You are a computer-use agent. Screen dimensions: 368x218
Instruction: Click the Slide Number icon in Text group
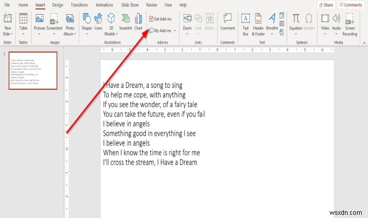pyautogui.click(x=282, y=24)
